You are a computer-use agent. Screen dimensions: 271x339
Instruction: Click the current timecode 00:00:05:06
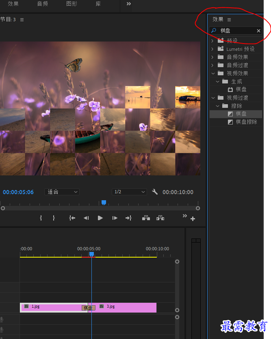[18, 192]
